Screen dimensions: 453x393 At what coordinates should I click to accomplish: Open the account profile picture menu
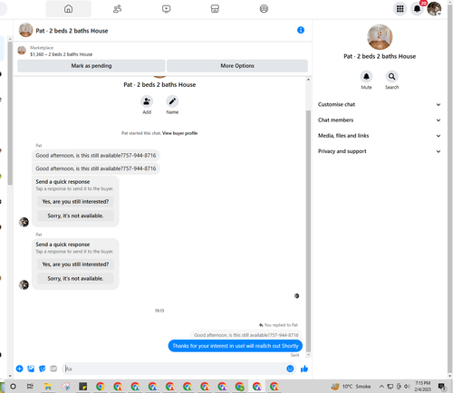[434, 9]
